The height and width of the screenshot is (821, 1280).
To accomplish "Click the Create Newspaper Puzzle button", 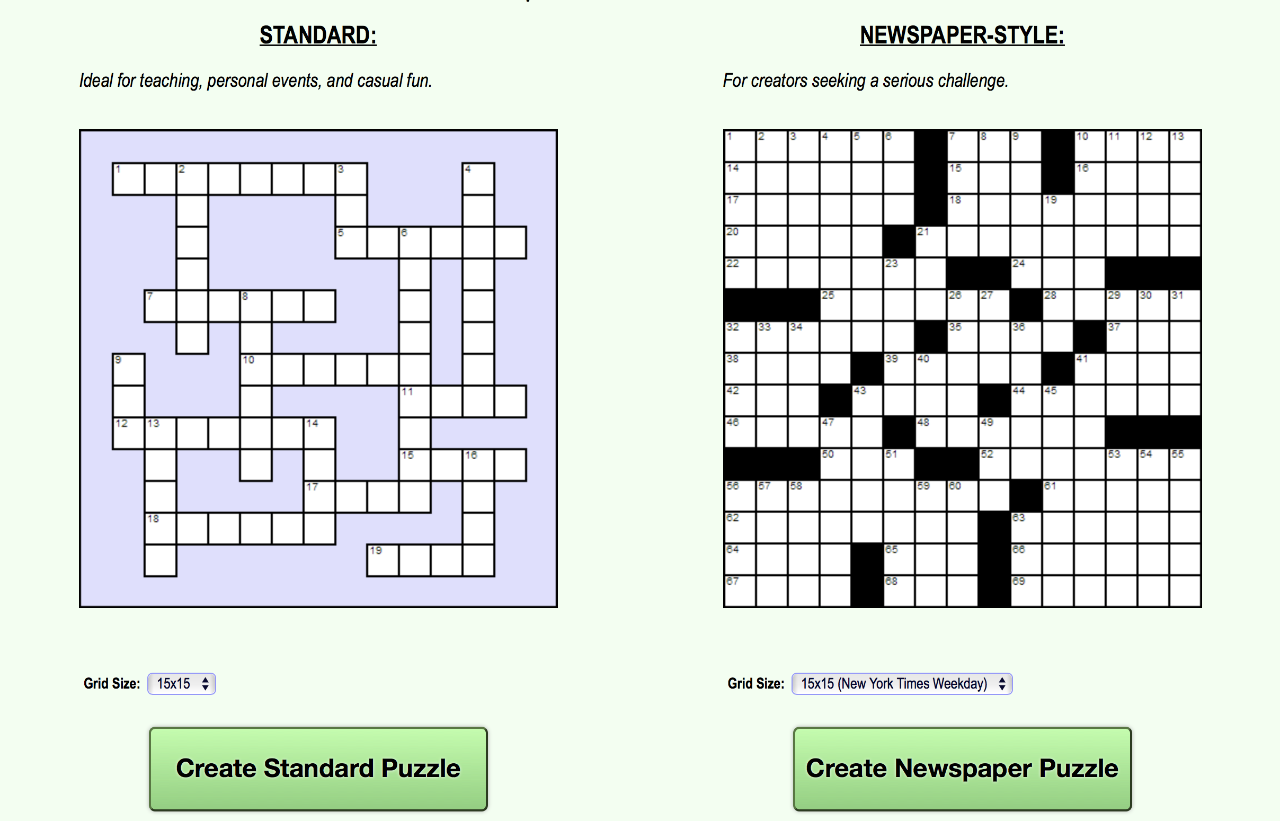I will click(x=962, y=768).
